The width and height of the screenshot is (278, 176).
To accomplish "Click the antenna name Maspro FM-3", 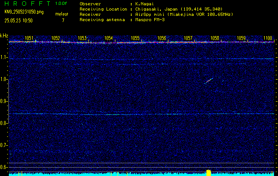I will click(150, 20).
